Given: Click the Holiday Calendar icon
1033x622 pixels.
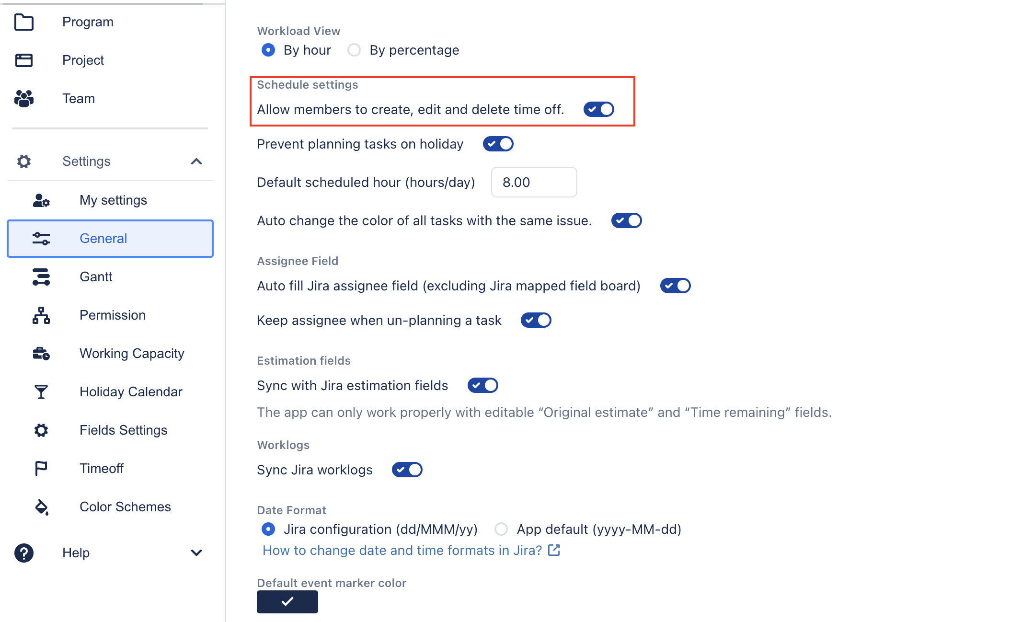Looking at the screenshot, I should coord(41,392).
